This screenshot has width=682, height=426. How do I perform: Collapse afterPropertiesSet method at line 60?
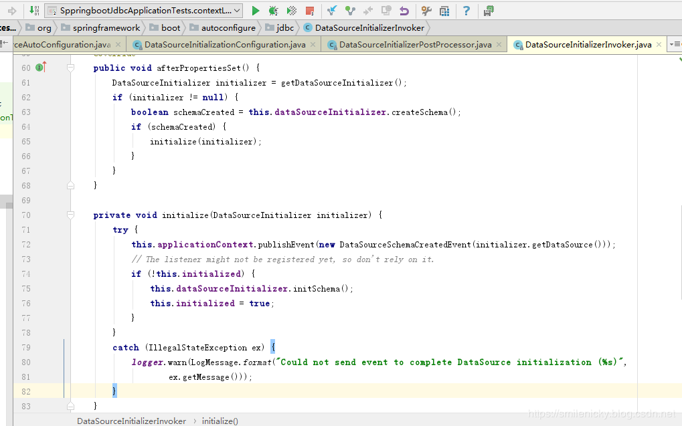click(70, 68)
